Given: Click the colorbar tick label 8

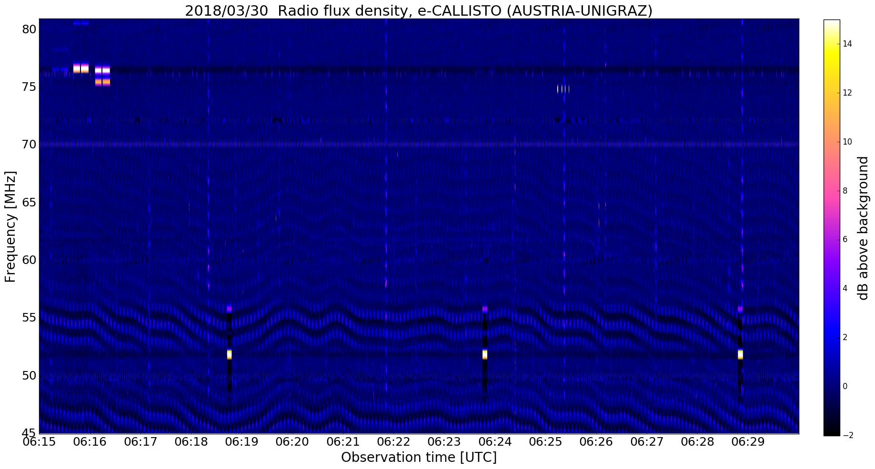Looking at the screenshot, I should point(845,191).
